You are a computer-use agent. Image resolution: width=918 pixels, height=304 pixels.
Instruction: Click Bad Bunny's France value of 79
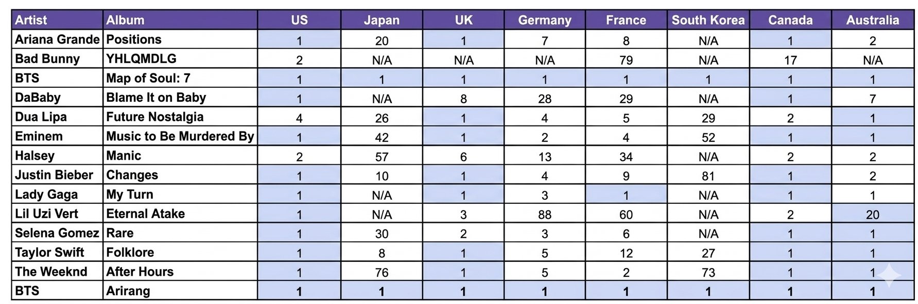(626, 60)
